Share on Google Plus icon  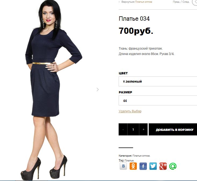click(163, 166)
